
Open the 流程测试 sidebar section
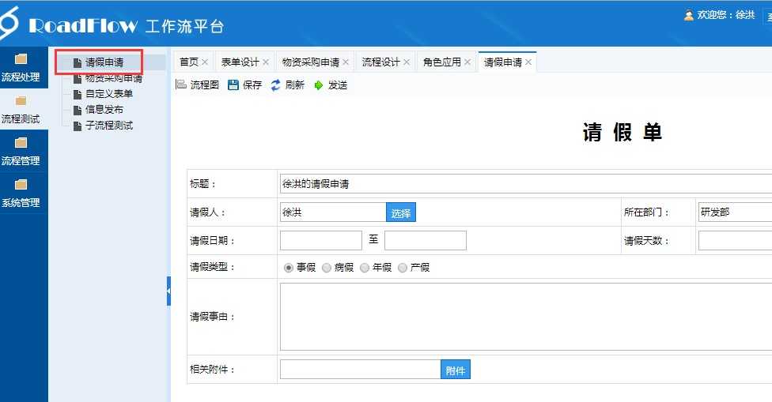pyautogui.click(x=21, y=109)
